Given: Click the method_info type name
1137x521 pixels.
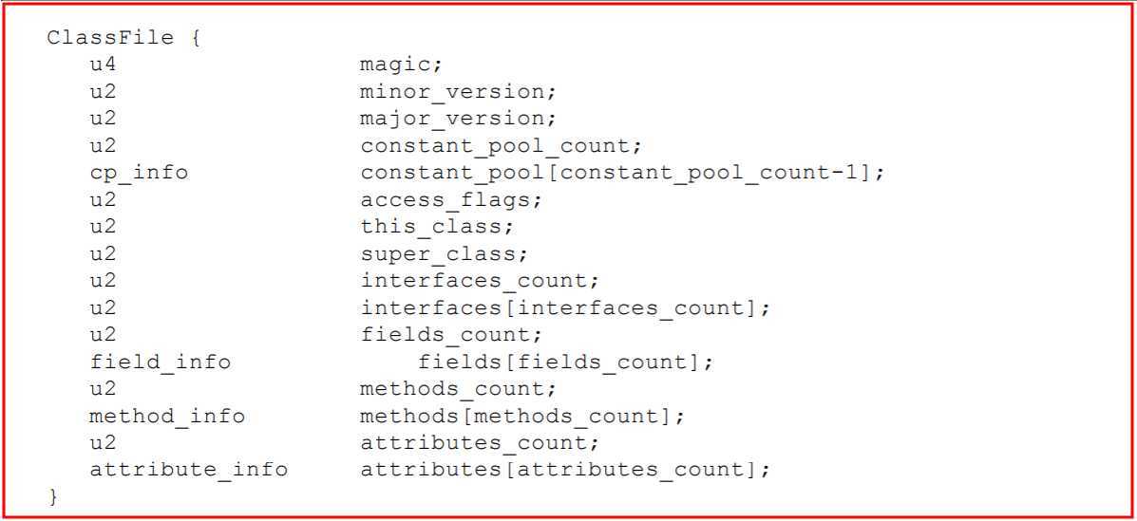Looking at the screenshot, I should click(166, 416).
